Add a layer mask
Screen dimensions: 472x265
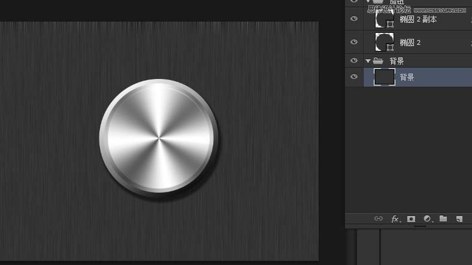click(412, 219)
